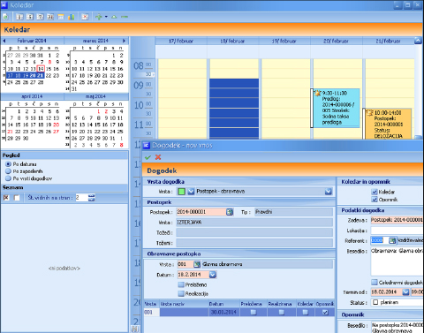Click the scroll-up icon at calendar top right
Image resolution: width=424 pixels, height=333 pixels.
click(x=418, y=41)
